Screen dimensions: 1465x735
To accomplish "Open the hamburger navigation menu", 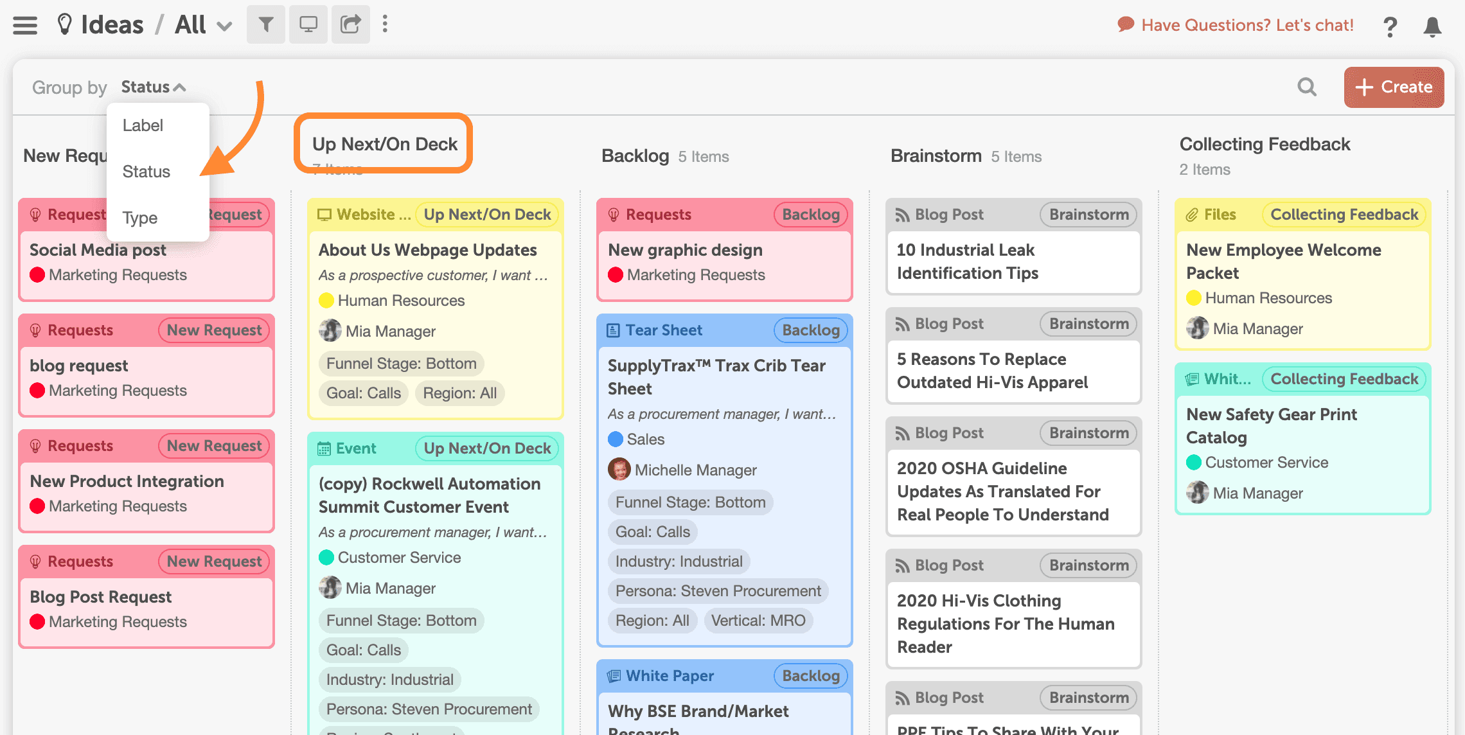I will [25, 25].
